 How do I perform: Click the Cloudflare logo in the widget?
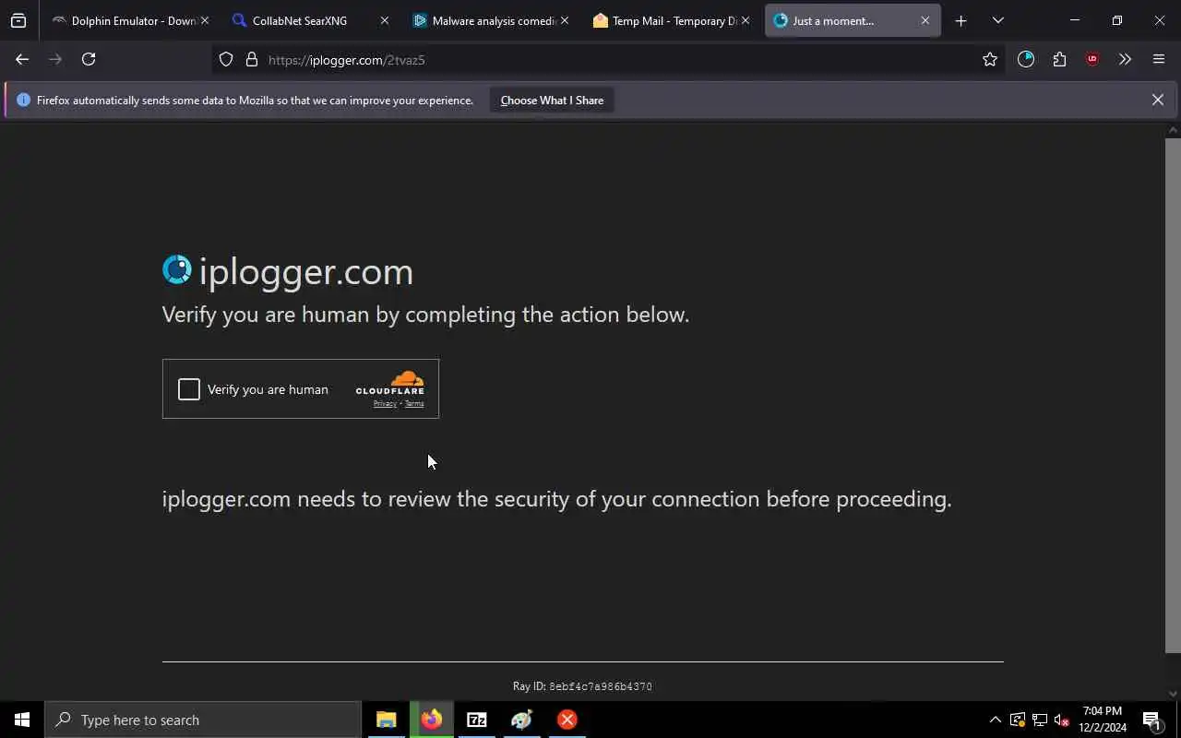[390, 383]
